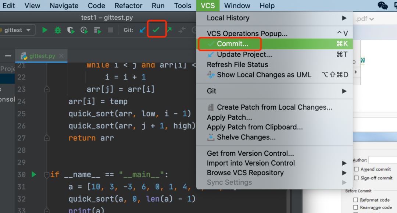Open the Edit menu
The image size is (397, 213).
[x=8, y=6]
